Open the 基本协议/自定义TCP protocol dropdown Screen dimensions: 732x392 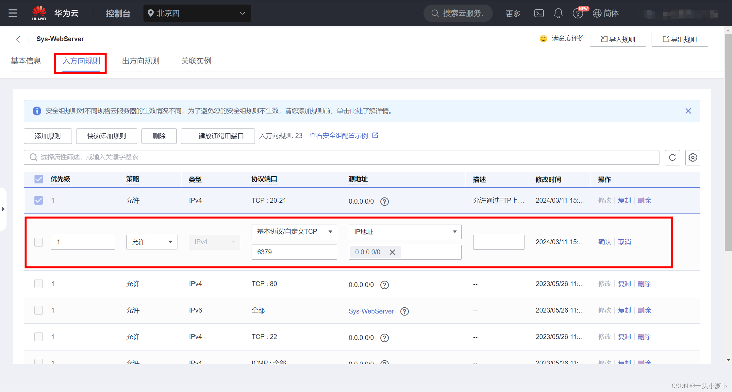click(x=294, y=232)
